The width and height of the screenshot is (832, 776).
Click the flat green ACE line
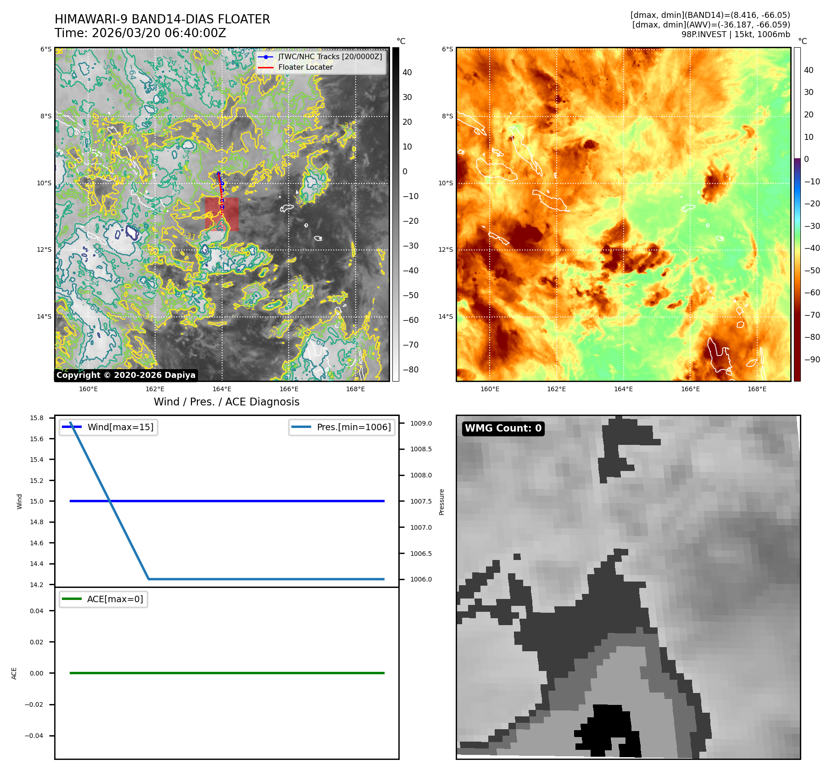tap(227, 673)
